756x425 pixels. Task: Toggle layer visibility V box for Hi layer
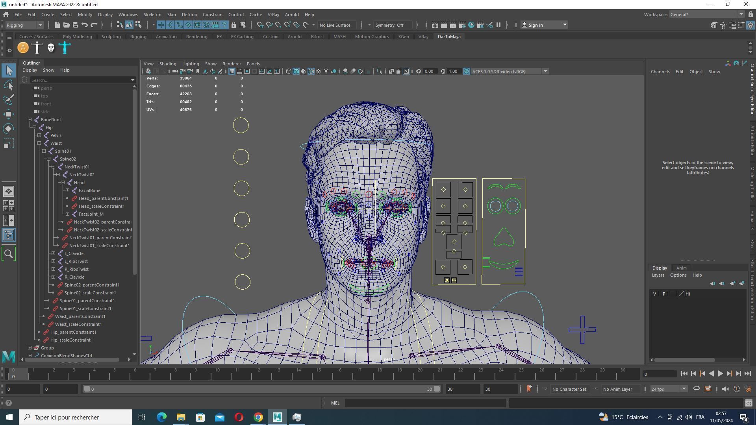tap(654, 294)
